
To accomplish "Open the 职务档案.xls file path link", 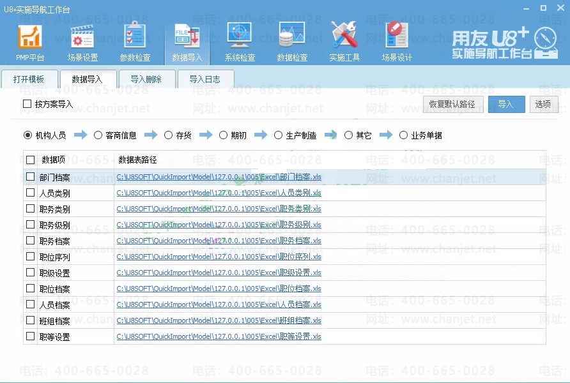I will 219,241.
